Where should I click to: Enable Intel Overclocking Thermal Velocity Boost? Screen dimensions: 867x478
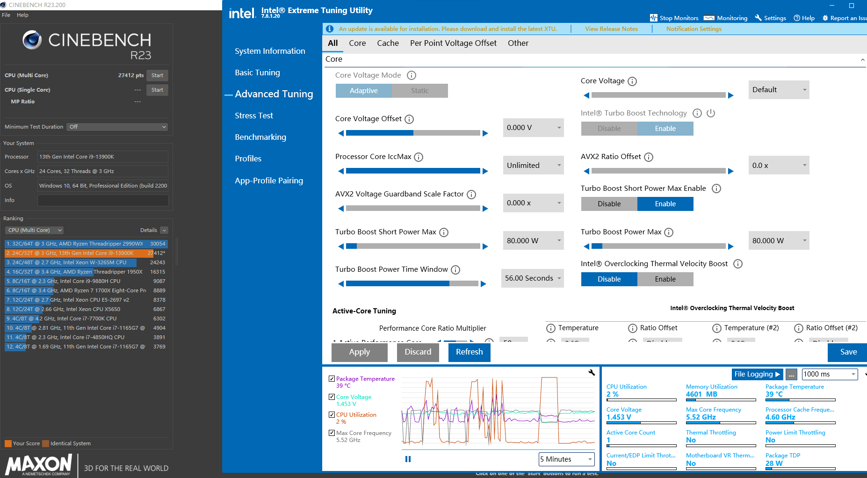point(665,279)
